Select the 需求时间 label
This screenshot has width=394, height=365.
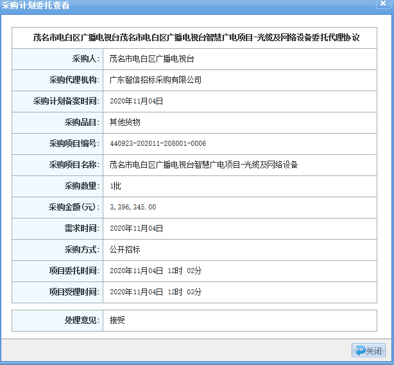point(82,228)
